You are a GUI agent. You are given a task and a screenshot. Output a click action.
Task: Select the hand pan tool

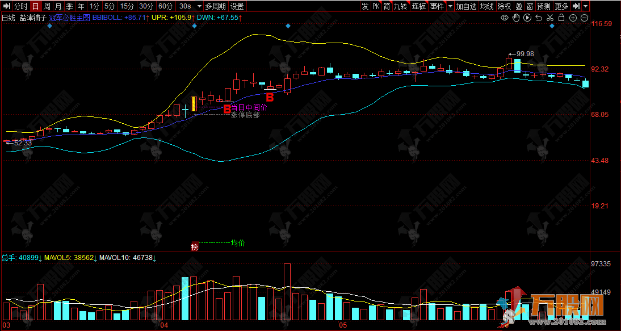[x=516, y=18]
